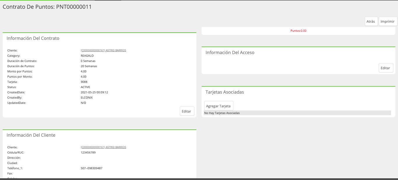Image resolution: width=398 pixels, height=180 pixels.
Task: Click the CreatedDate: label
Action: click(x=16, y=92)
